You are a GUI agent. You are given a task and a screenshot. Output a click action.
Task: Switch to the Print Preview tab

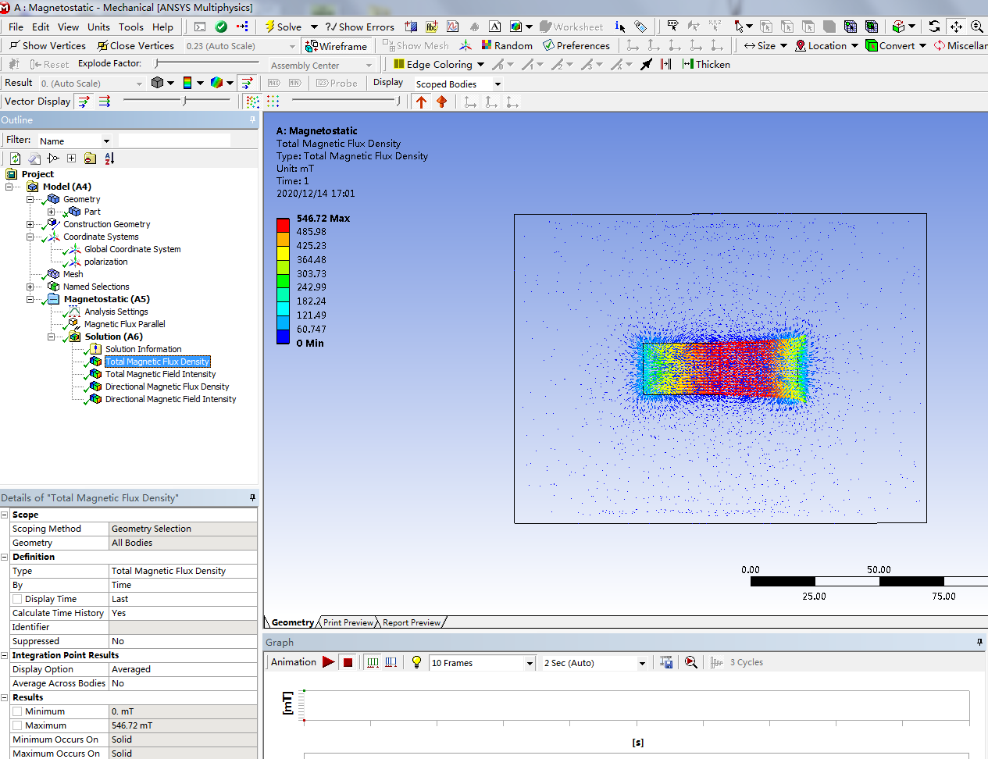point(348,622)
